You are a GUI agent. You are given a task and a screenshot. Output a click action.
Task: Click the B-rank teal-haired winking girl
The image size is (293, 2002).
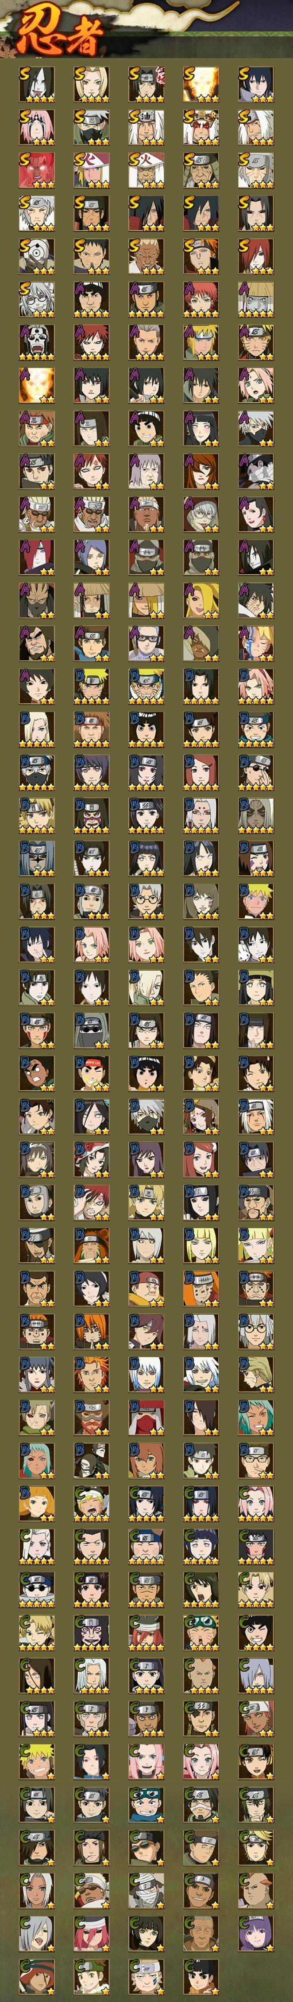(x=256, y=1415)
